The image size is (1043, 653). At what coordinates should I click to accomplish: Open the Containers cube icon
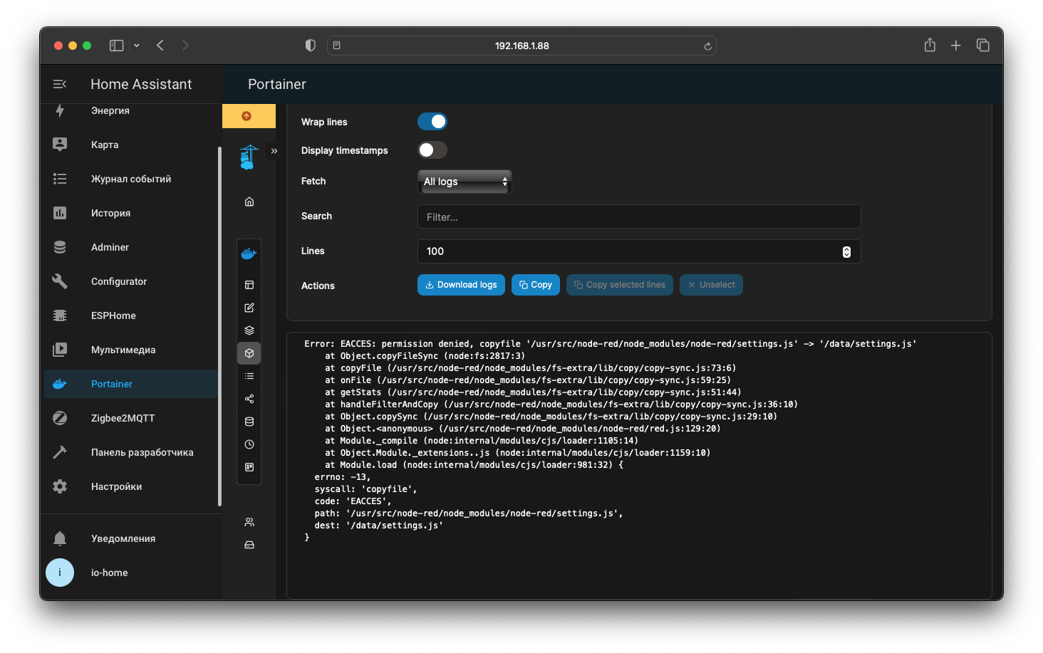249,353
